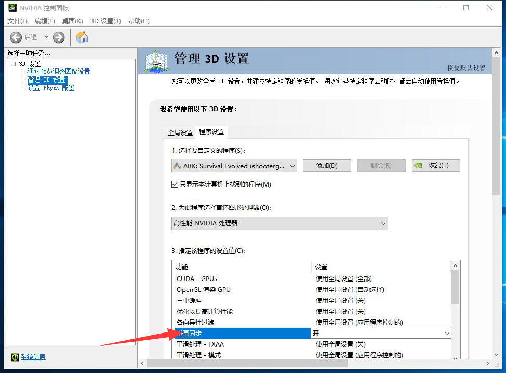
Task: Click the 添加 button
Action: [x=327, y=166]
